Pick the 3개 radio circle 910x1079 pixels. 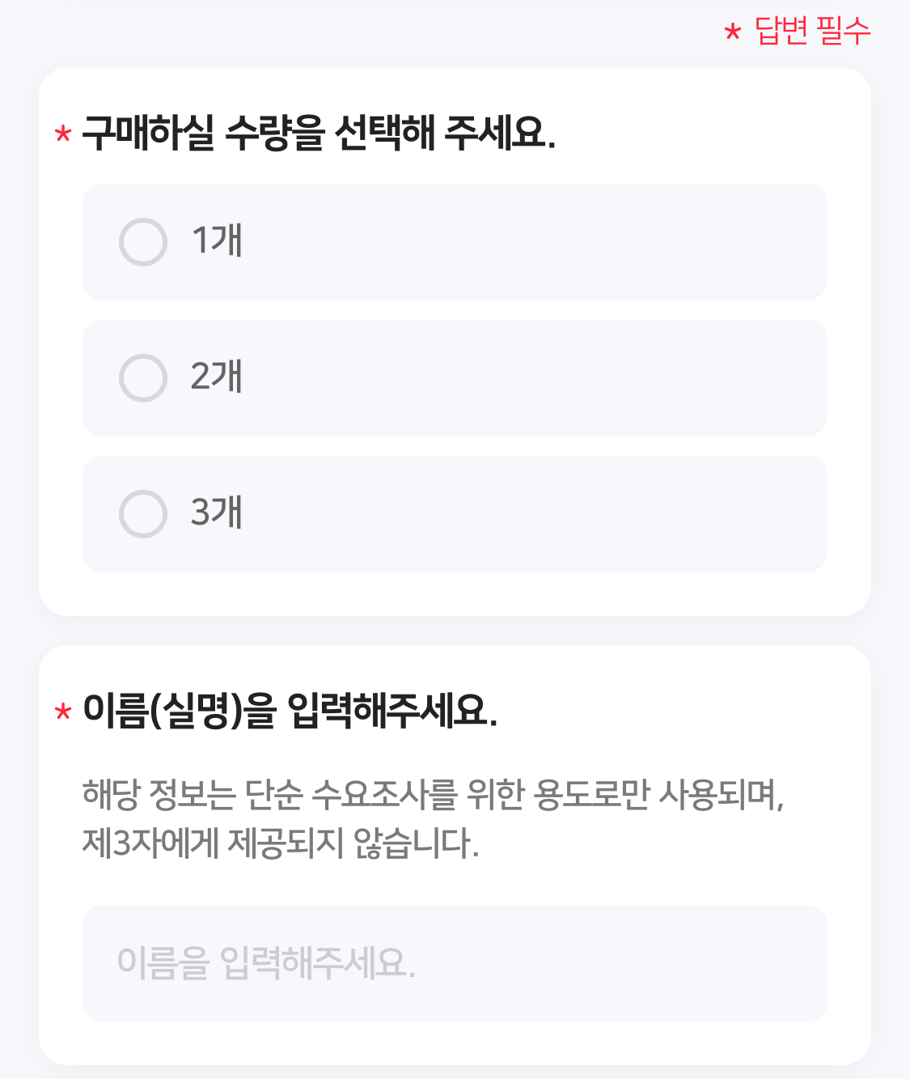point(143,514)
